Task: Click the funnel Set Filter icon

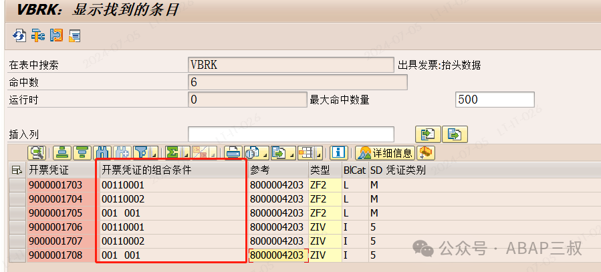Action: 142,153
